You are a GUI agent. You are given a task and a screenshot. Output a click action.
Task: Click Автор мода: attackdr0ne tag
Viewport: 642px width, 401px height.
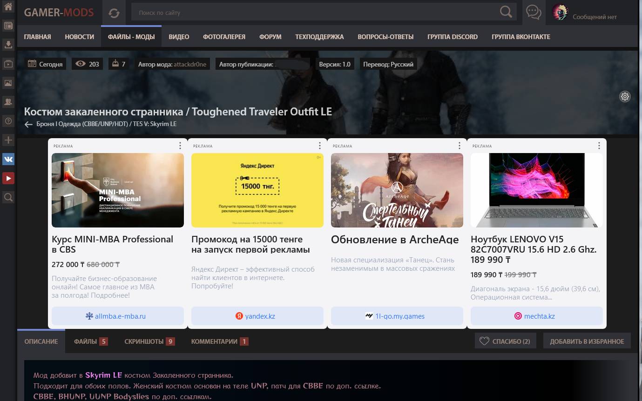click(172, 64)
